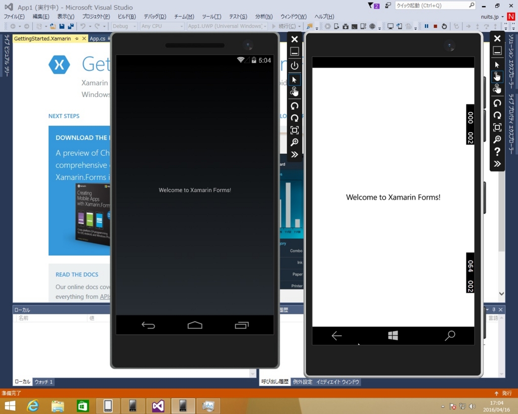Rotate the Android emulator right
The image size is (518, 414).
click(x=294, y=118)
